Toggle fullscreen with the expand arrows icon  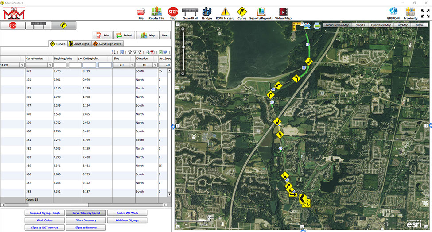425,13
